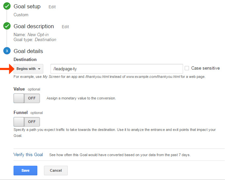Viewport: 225px width, 180px height.
Task: Expand the Goal description step heading
Action: tap(34, 27)
